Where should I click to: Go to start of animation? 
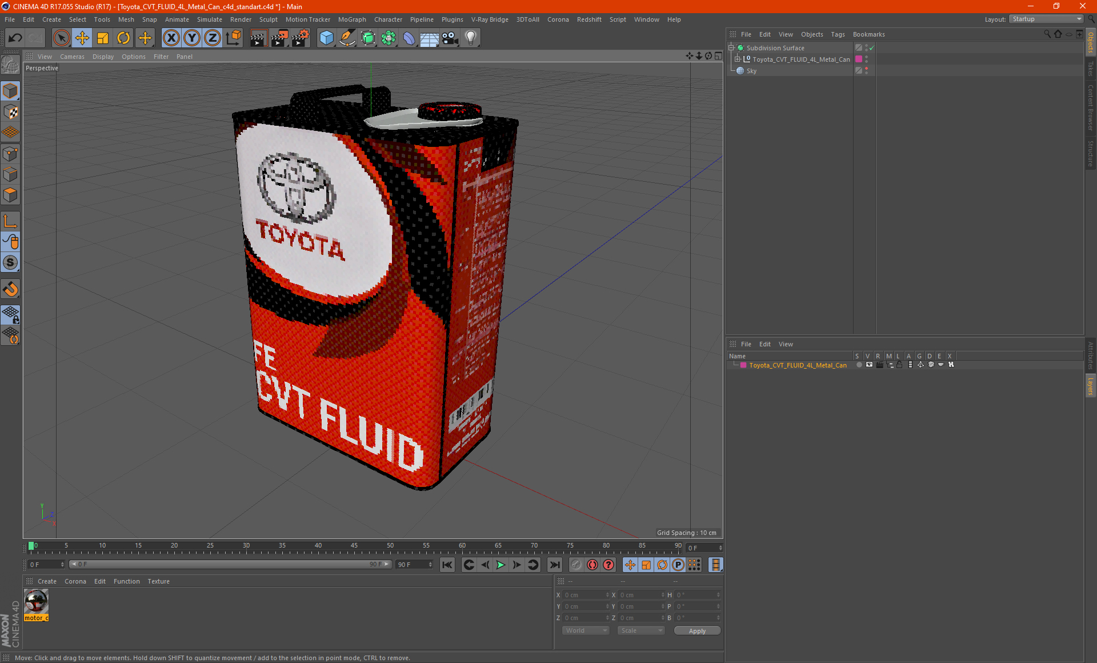point(447,565)
